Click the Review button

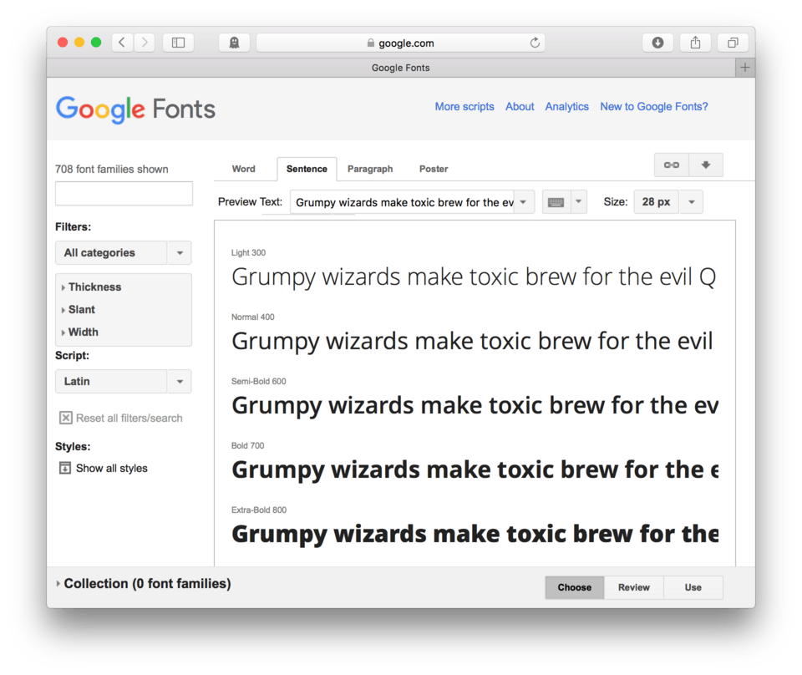click(x=634, y=587)
